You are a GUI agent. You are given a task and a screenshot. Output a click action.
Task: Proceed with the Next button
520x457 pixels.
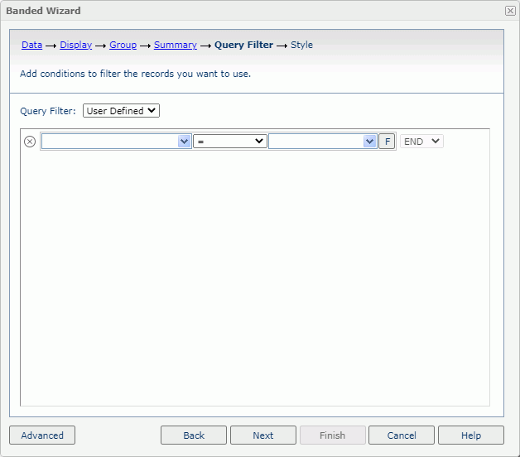coord(263,435)
